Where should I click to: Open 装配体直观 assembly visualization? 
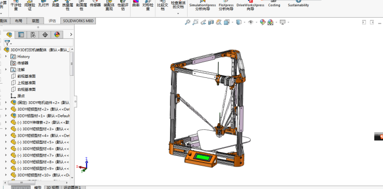[x=109, y=5]
